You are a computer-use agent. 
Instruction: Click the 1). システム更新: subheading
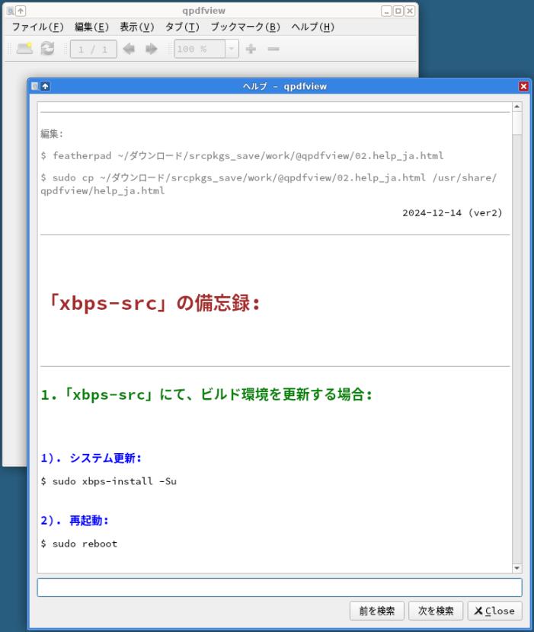[91, 458]
